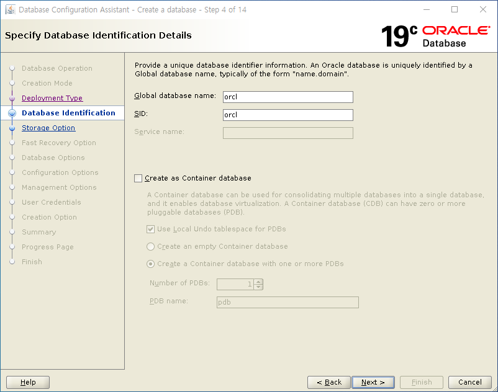498x392 pixels.
Task: Click the Database Options step
Action: pos(53,158)
